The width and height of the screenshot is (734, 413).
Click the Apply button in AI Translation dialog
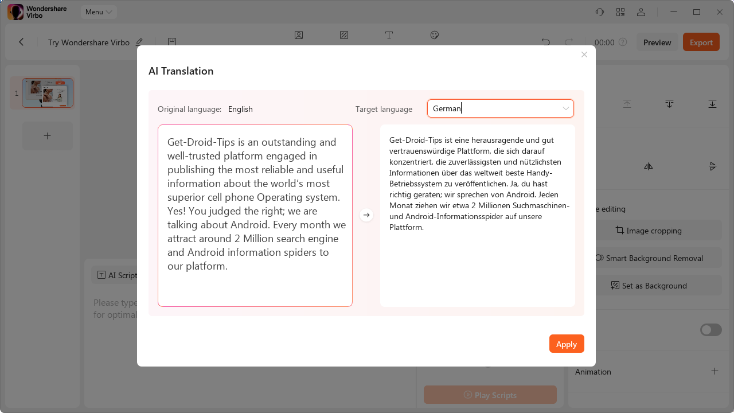567,344
